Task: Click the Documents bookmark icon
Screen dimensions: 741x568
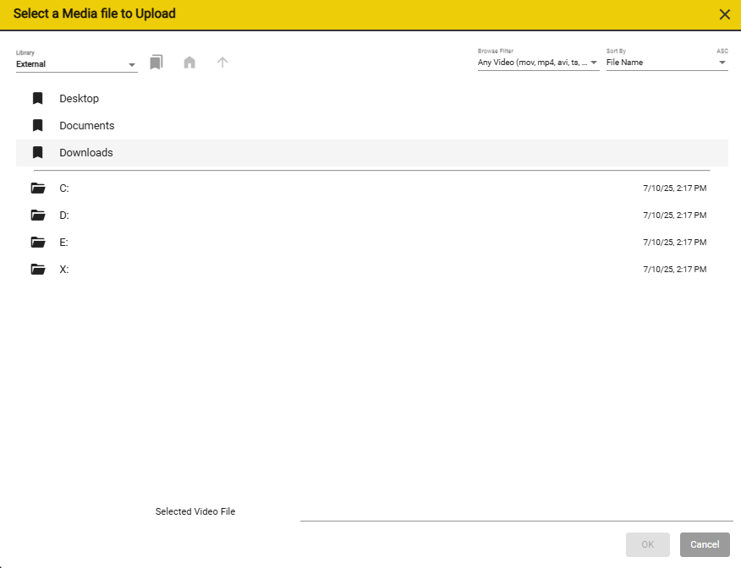Action: (38, 125)
